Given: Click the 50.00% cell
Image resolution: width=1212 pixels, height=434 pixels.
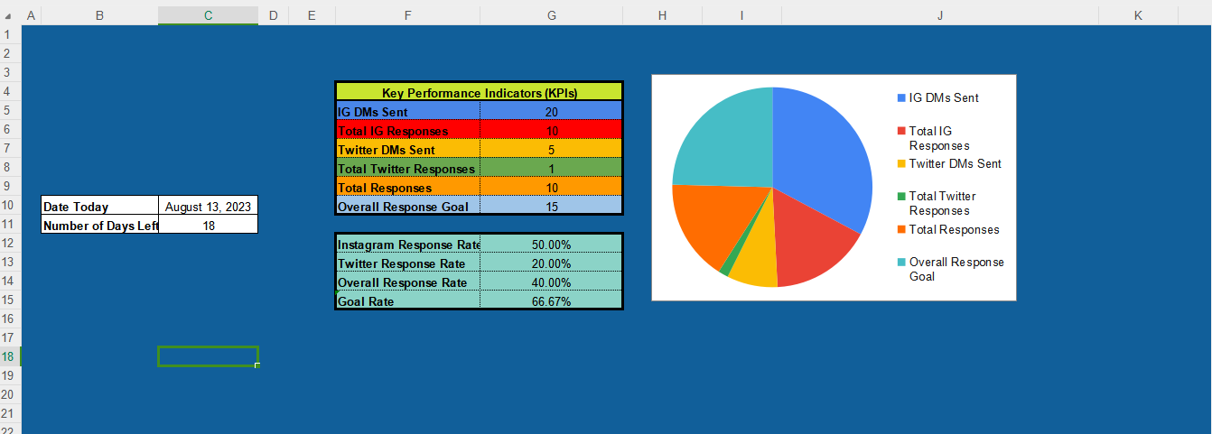Looking at the screenshot, I should pyautogui.click(x=552, y=244).
